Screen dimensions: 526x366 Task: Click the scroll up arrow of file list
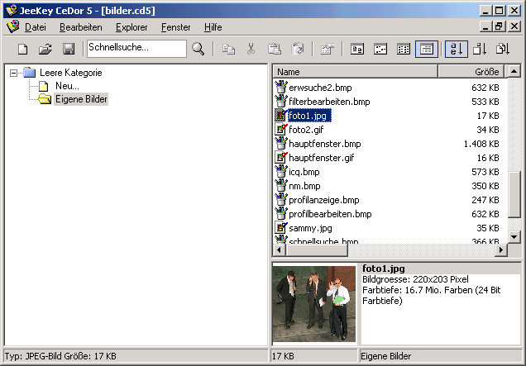click(x=514, y=71)
